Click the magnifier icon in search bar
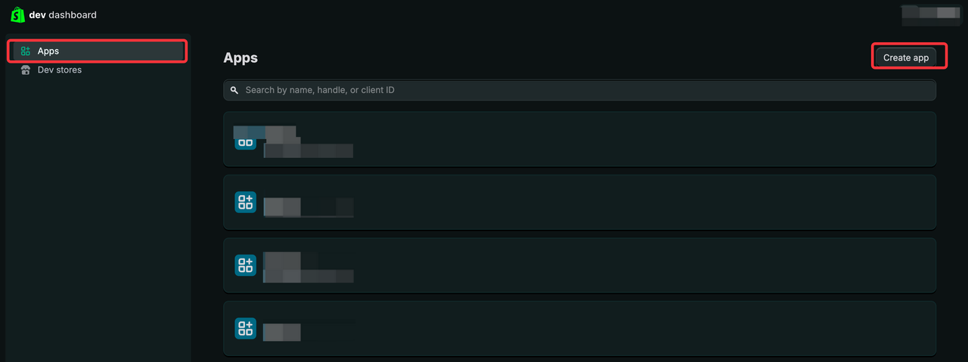The height and width of the screenshot is (362, 968). click(234, 90)
